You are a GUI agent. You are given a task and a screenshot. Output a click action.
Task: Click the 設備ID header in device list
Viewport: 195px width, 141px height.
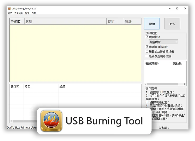point(17,22)
